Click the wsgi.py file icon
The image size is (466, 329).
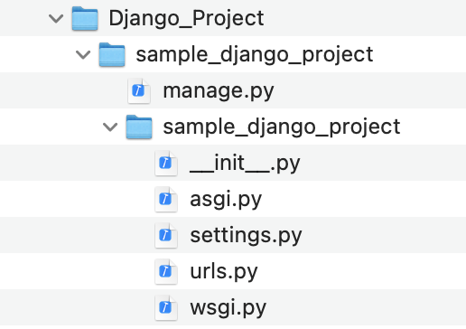coord(166,307)
